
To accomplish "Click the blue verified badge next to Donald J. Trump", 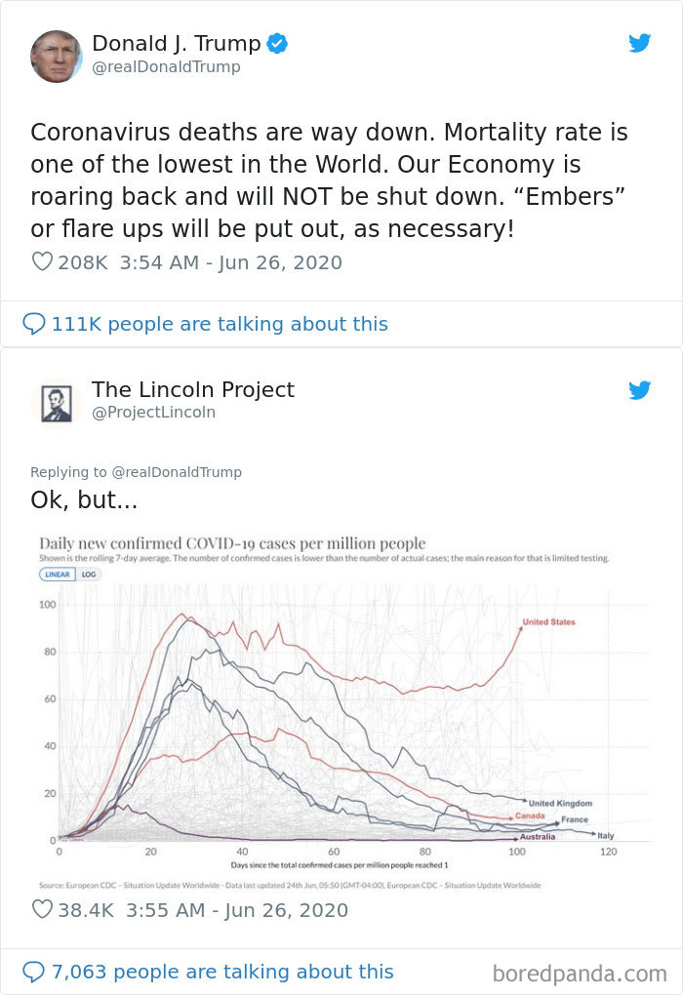I will tap(276, 43).
